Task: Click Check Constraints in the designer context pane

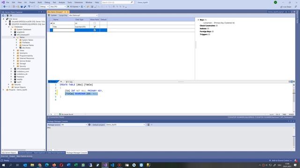Action: (207, 26)
